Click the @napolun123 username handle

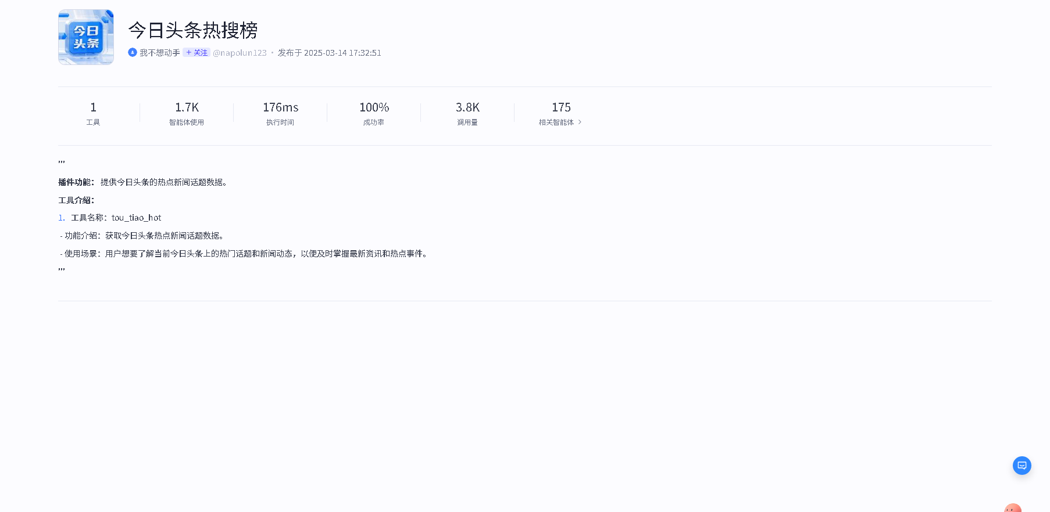[240, 53]
